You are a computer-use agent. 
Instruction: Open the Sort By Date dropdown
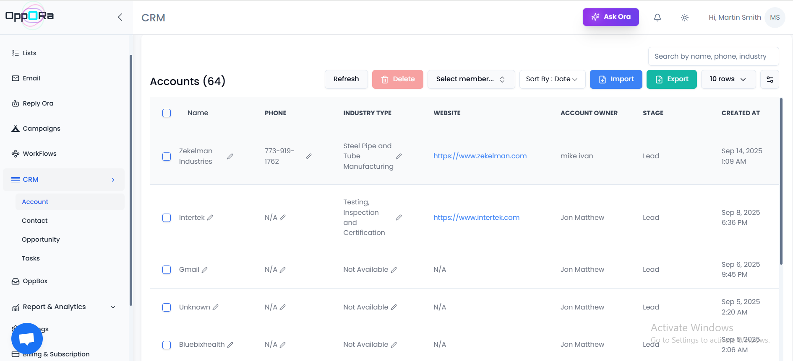tap(552, 80)
